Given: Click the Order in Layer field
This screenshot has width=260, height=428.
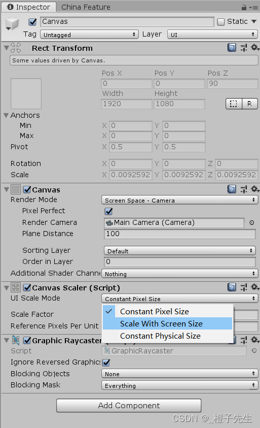Looking at the screenshot, I should (x=179, y=262).
